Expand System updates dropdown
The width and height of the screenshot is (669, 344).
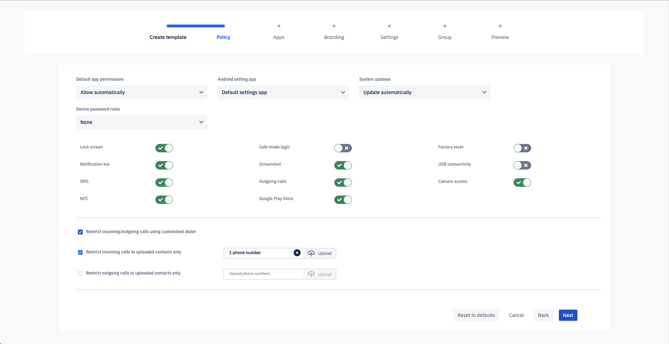coord(424,92)
